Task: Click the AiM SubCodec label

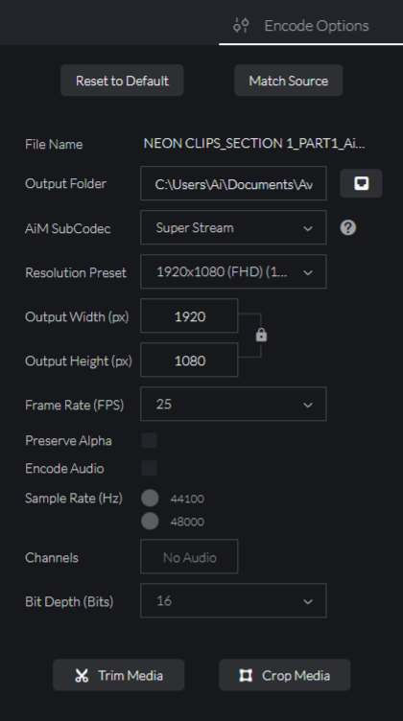Action: (67, 228)
